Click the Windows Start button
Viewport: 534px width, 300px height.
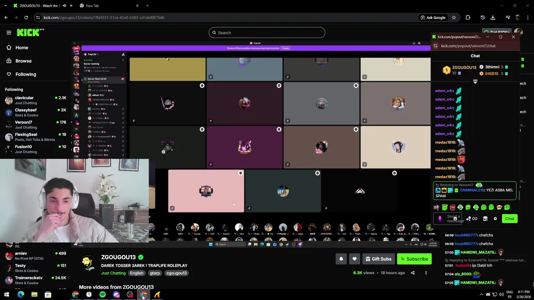[7, 295]
